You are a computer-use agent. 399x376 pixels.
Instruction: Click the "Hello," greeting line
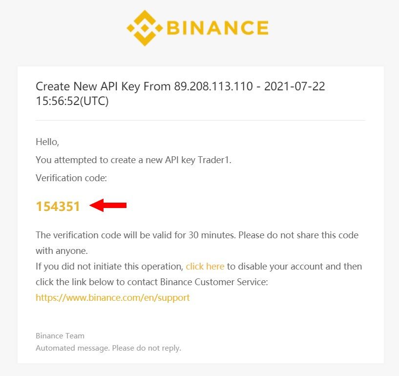[47, 142]
